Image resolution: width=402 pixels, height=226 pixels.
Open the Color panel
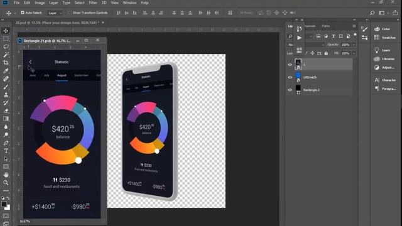(382, 29)
